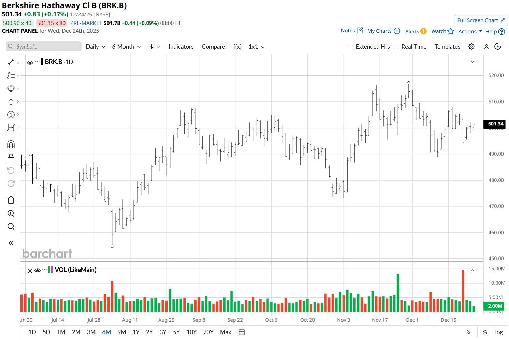
Task: Expand the volume pane chevron
Action: (x=472, y=270)
